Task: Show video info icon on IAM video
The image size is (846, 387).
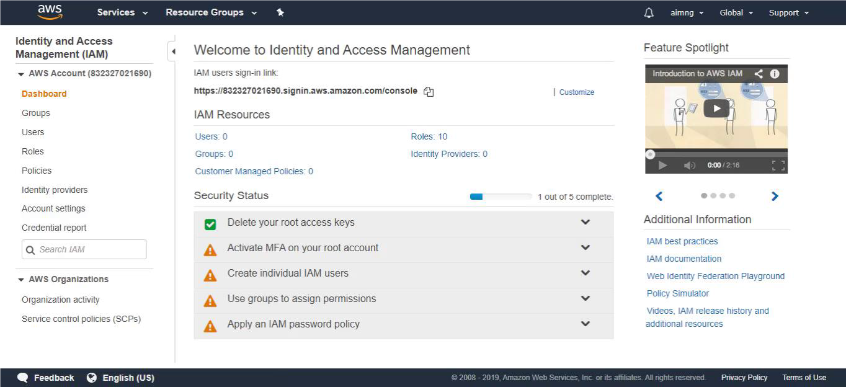Action: pos(775,73)
